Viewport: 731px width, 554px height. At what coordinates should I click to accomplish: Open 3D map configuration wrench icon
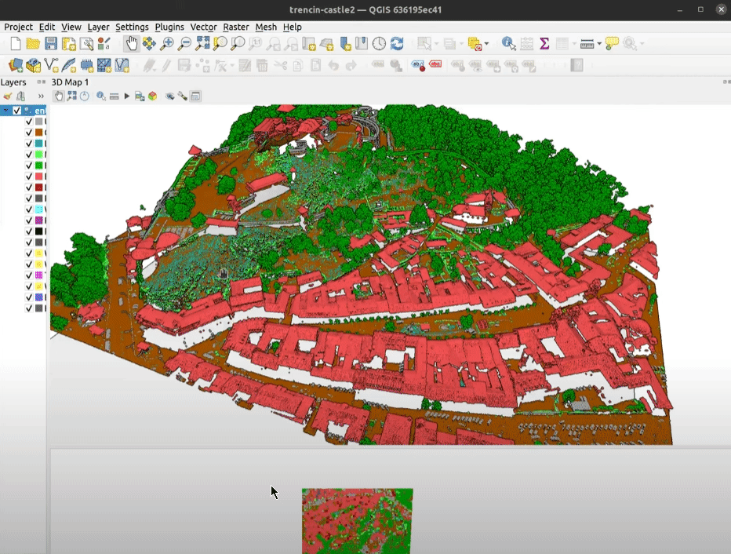point(183,97)
